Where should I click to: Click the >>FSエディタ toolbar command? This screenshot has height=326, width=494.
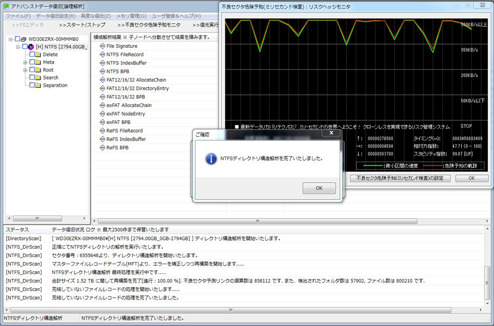coord(28,25)
